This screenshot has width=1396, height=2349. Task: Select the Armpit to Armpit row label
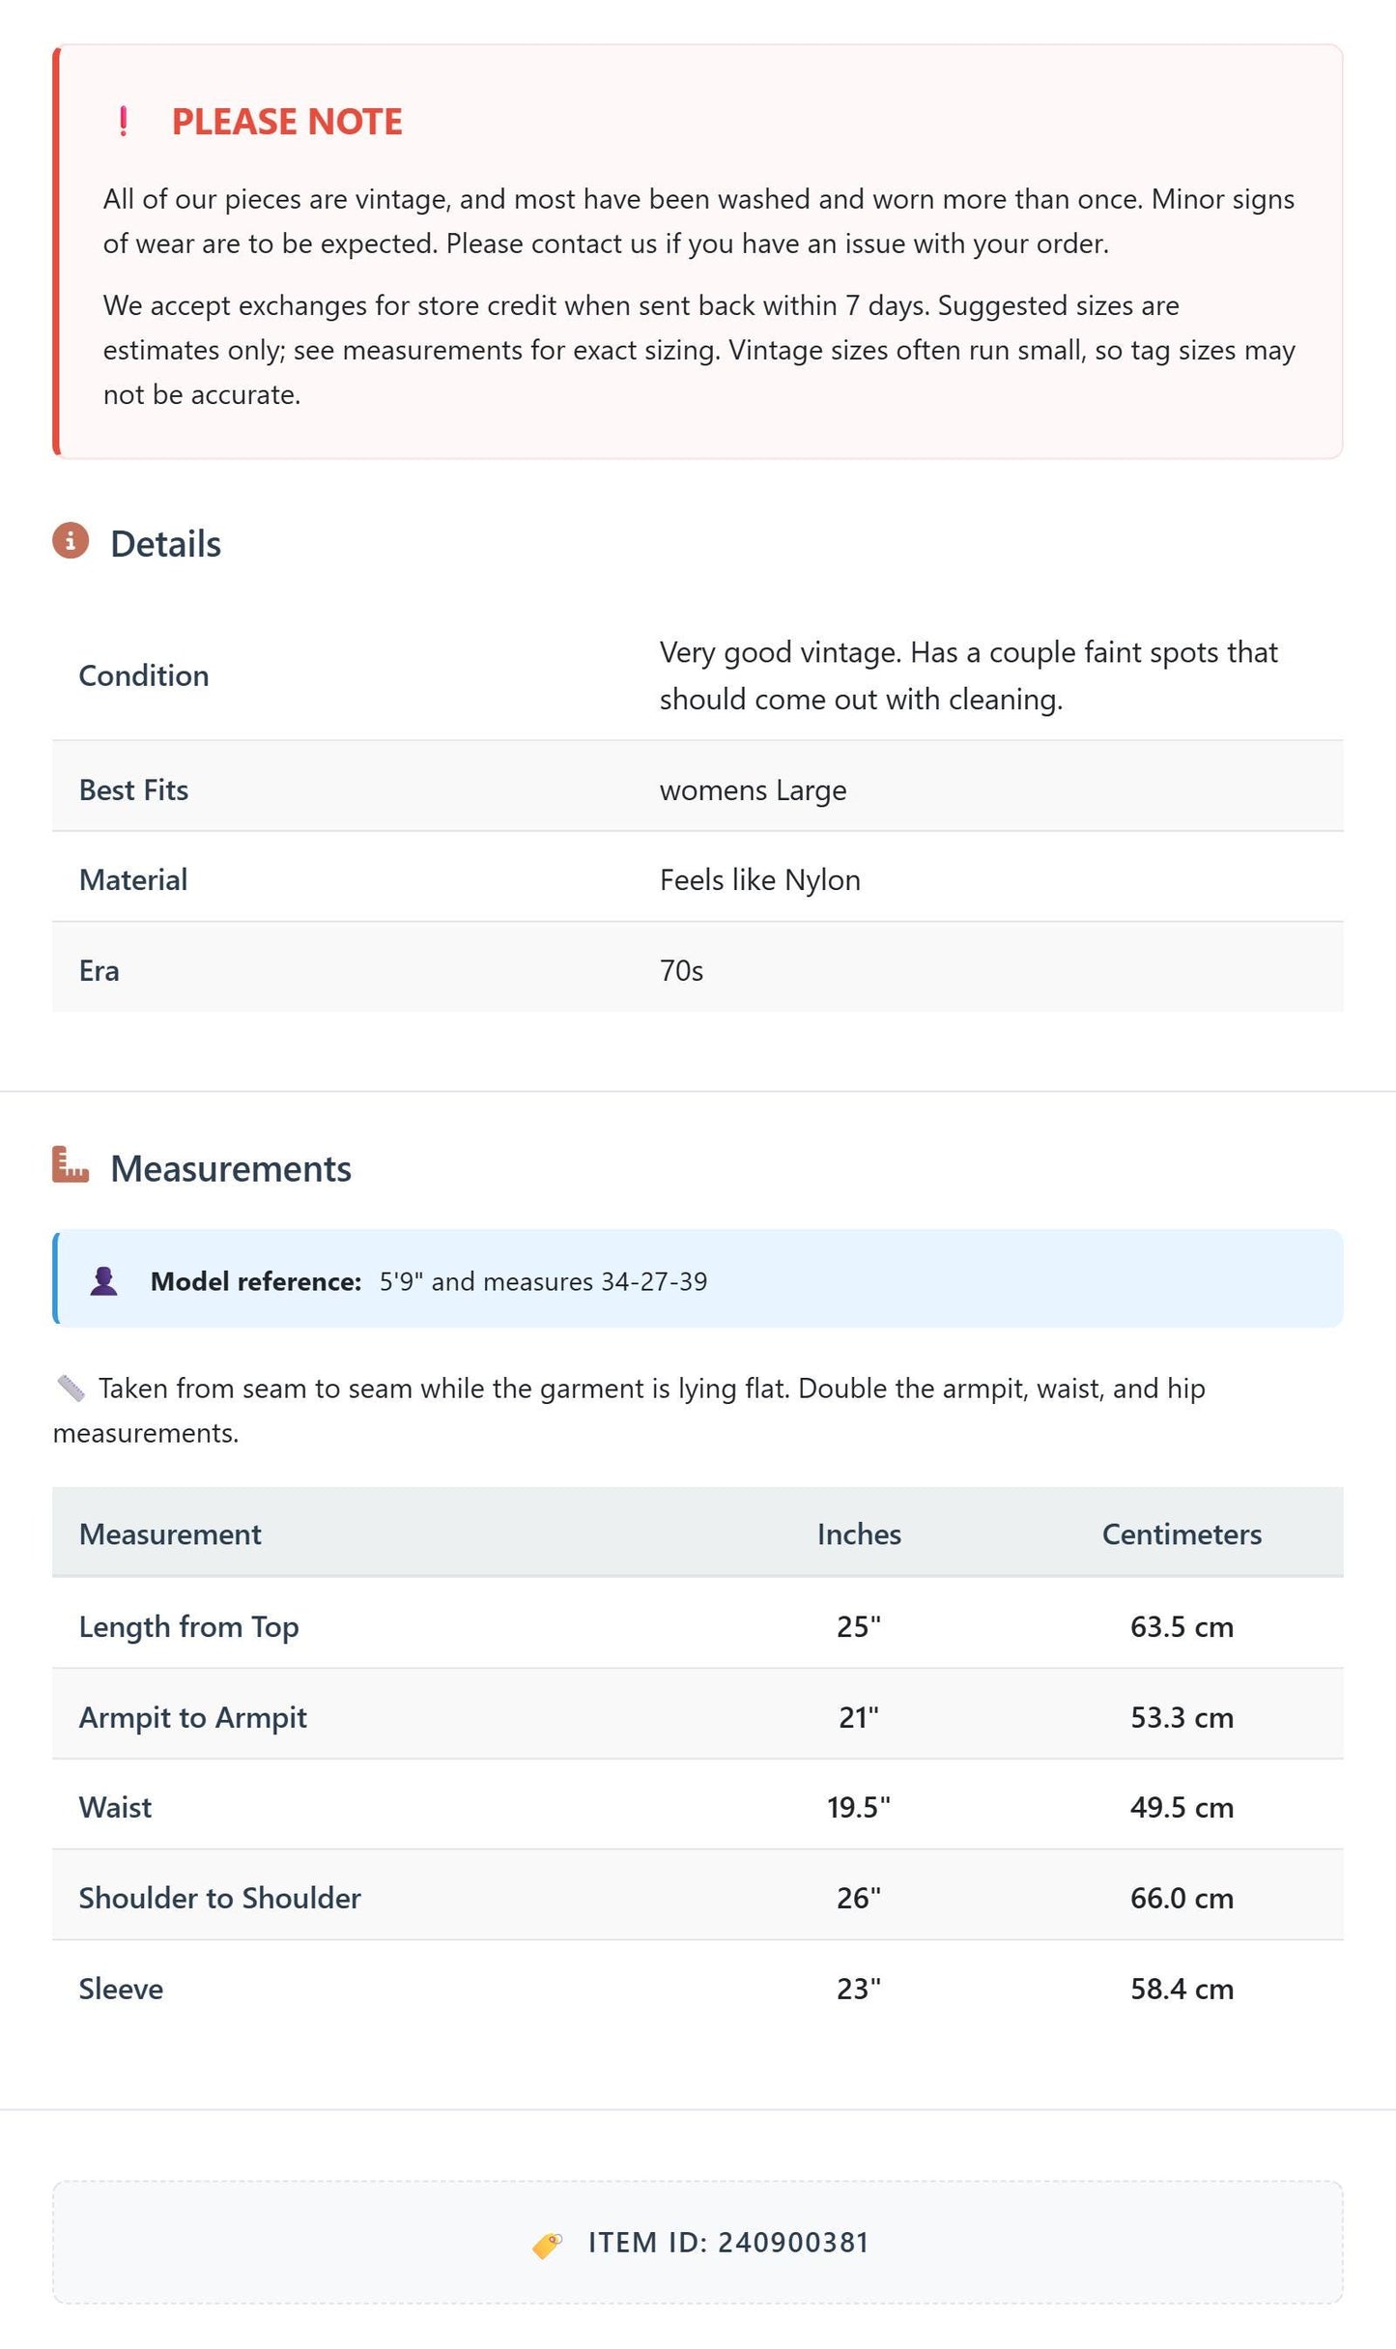coord(192,1717)
